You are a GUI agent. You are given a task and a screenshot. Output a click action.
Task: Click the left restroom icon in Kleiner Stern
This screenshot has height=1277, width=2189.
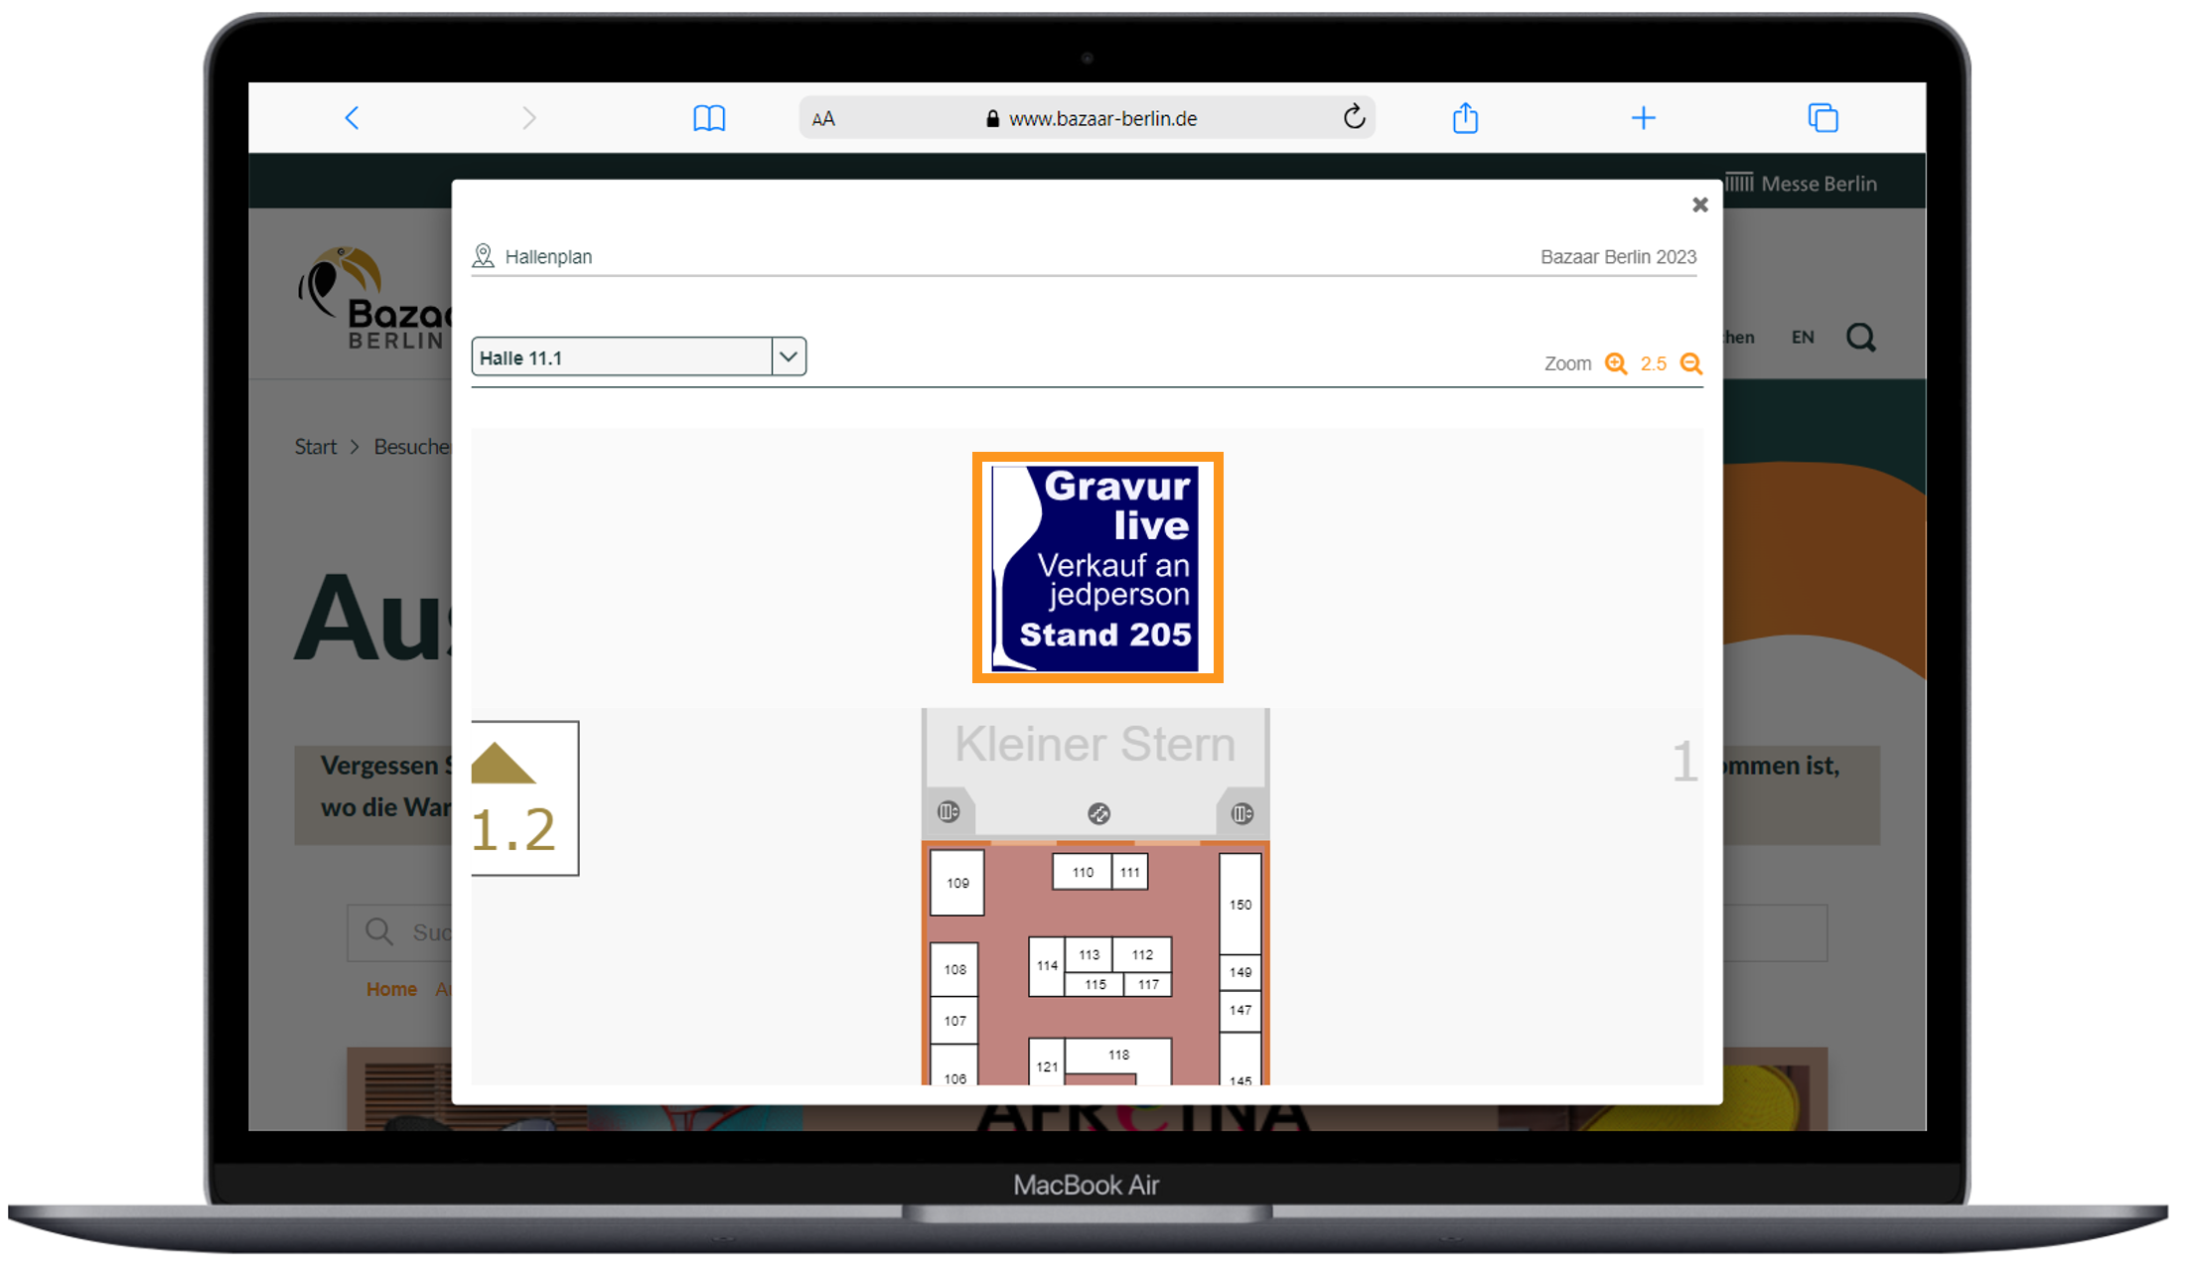pyautogui.click(x=949, y=811)
